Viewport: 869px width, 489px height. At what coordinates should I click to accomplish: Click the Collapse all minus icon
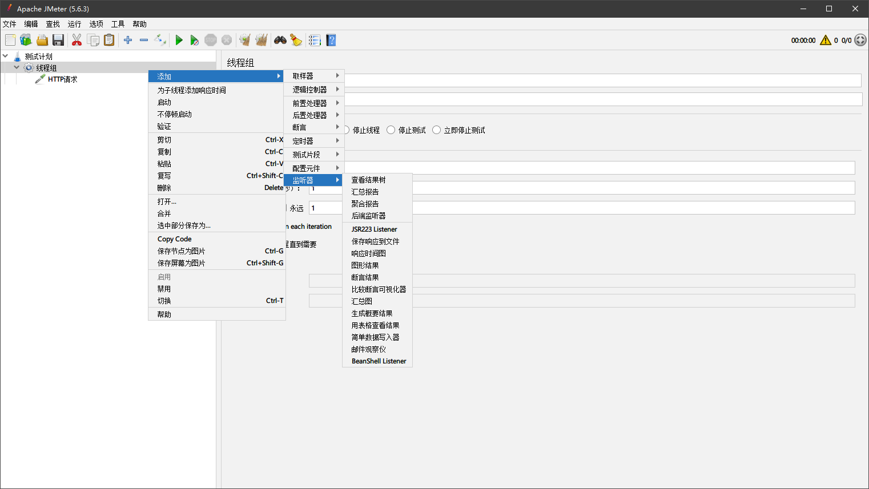(144, 40)
